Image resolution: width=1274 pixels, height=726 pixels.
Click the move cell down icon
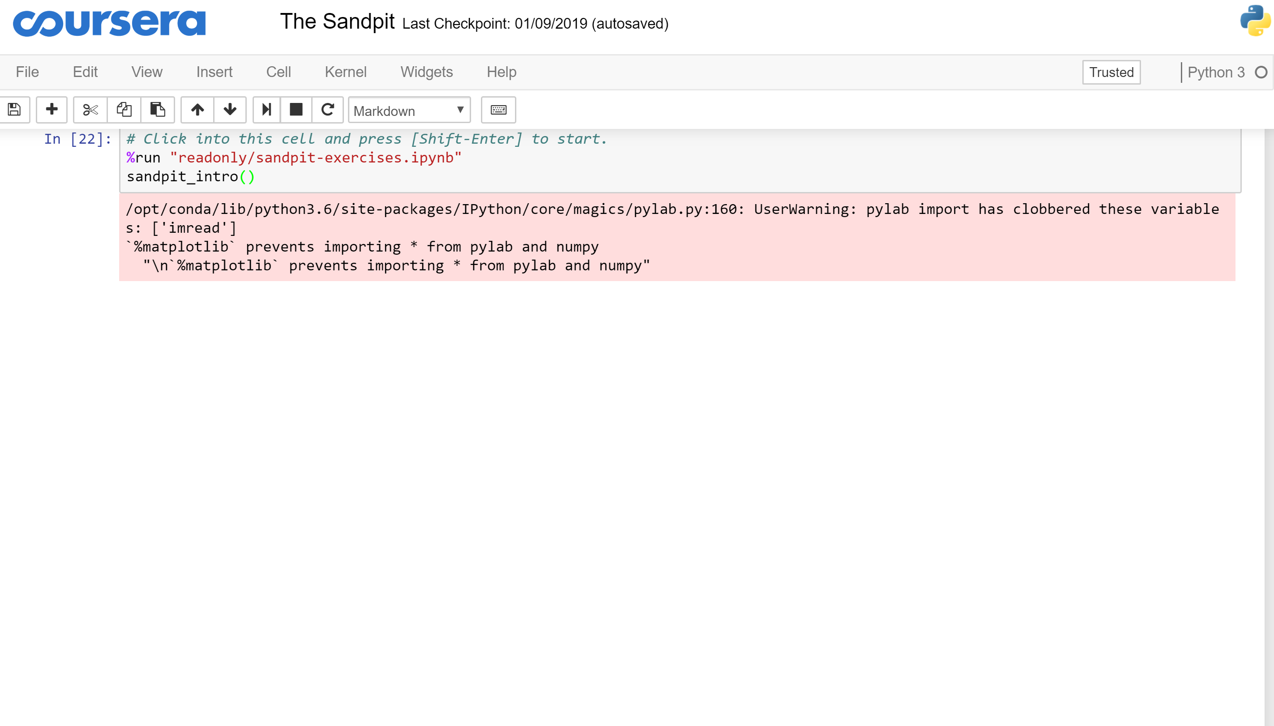click(229, 109)
